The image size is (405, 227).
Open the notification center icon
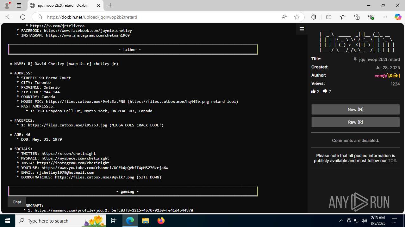point(395,221)
